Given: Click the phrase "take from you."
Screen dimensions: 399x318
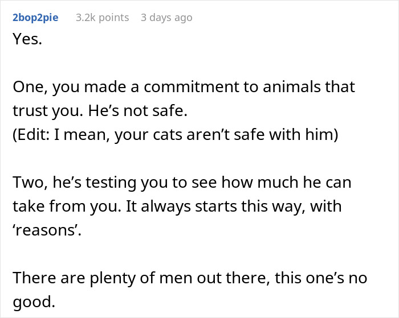Looking at the screenshot, I should click(67, 207).
